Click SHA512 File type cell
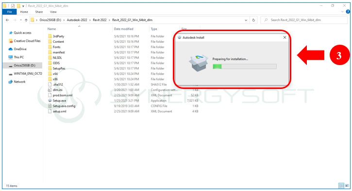The height and width of the screenshot is (191, 352). click(x=159, y=85)
